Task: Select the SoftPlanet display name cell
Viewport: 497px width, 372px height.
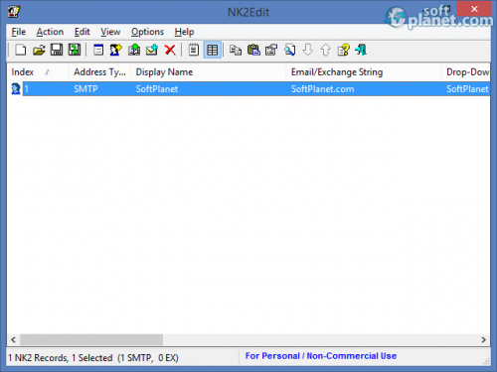Action: pos(157,89)
